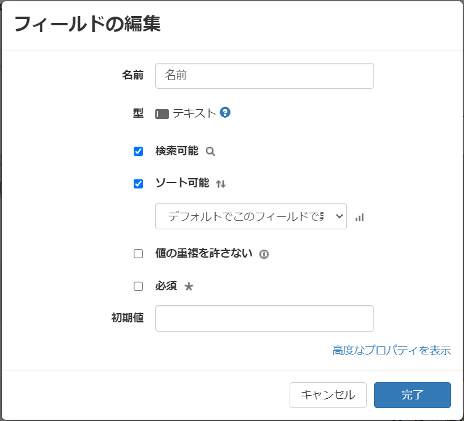
Task: Click the 名前 input field
Action: tap(264, 76)
